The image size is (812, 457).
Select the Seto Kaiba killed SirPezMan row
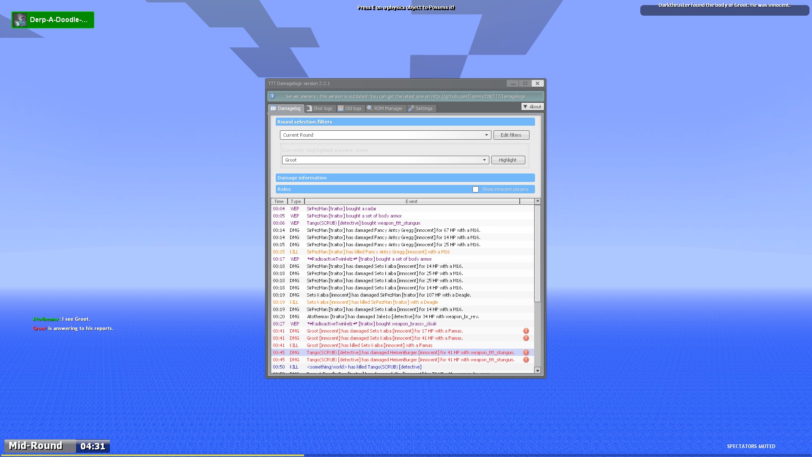point(372,302)
